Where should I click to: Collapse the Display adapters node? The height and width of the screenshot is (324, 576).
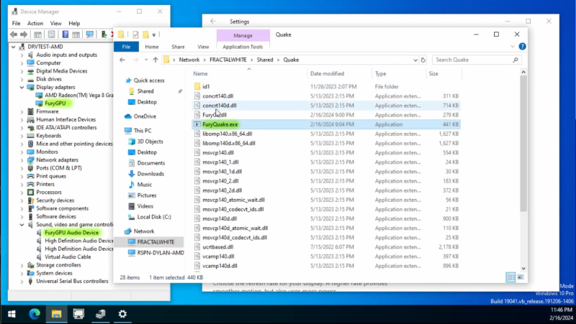[x=22, y=87]
